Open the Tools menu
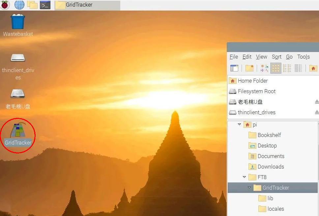319x216 pixels. pos(303,57)
